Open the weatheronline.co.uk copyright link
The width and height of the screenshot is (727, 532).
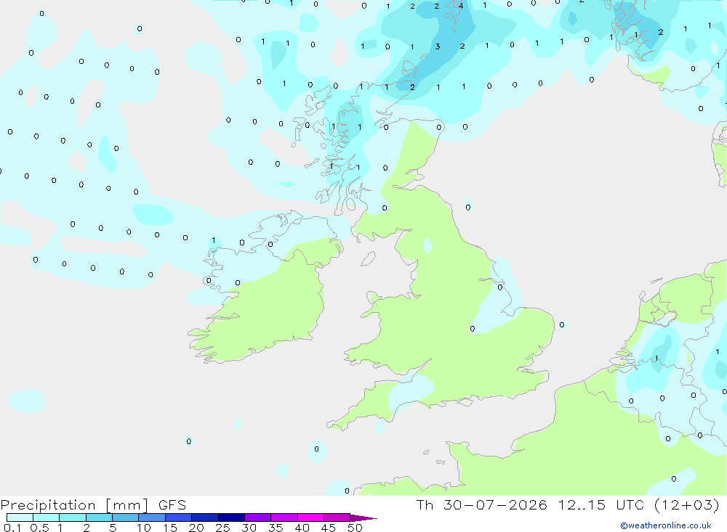[x=666, y=525]
